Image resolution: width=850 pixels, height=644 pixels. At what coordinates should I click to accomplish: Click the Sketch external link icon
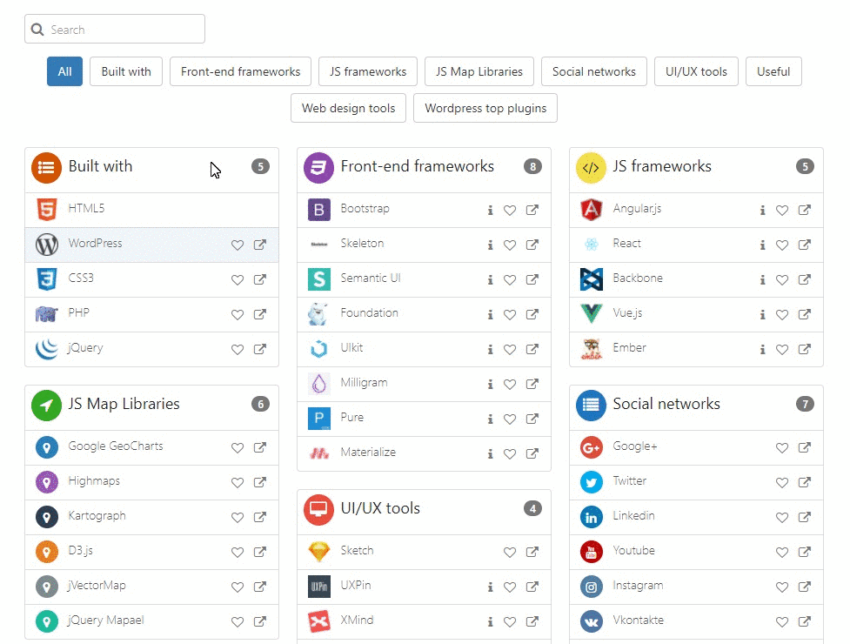click(532, 551)
